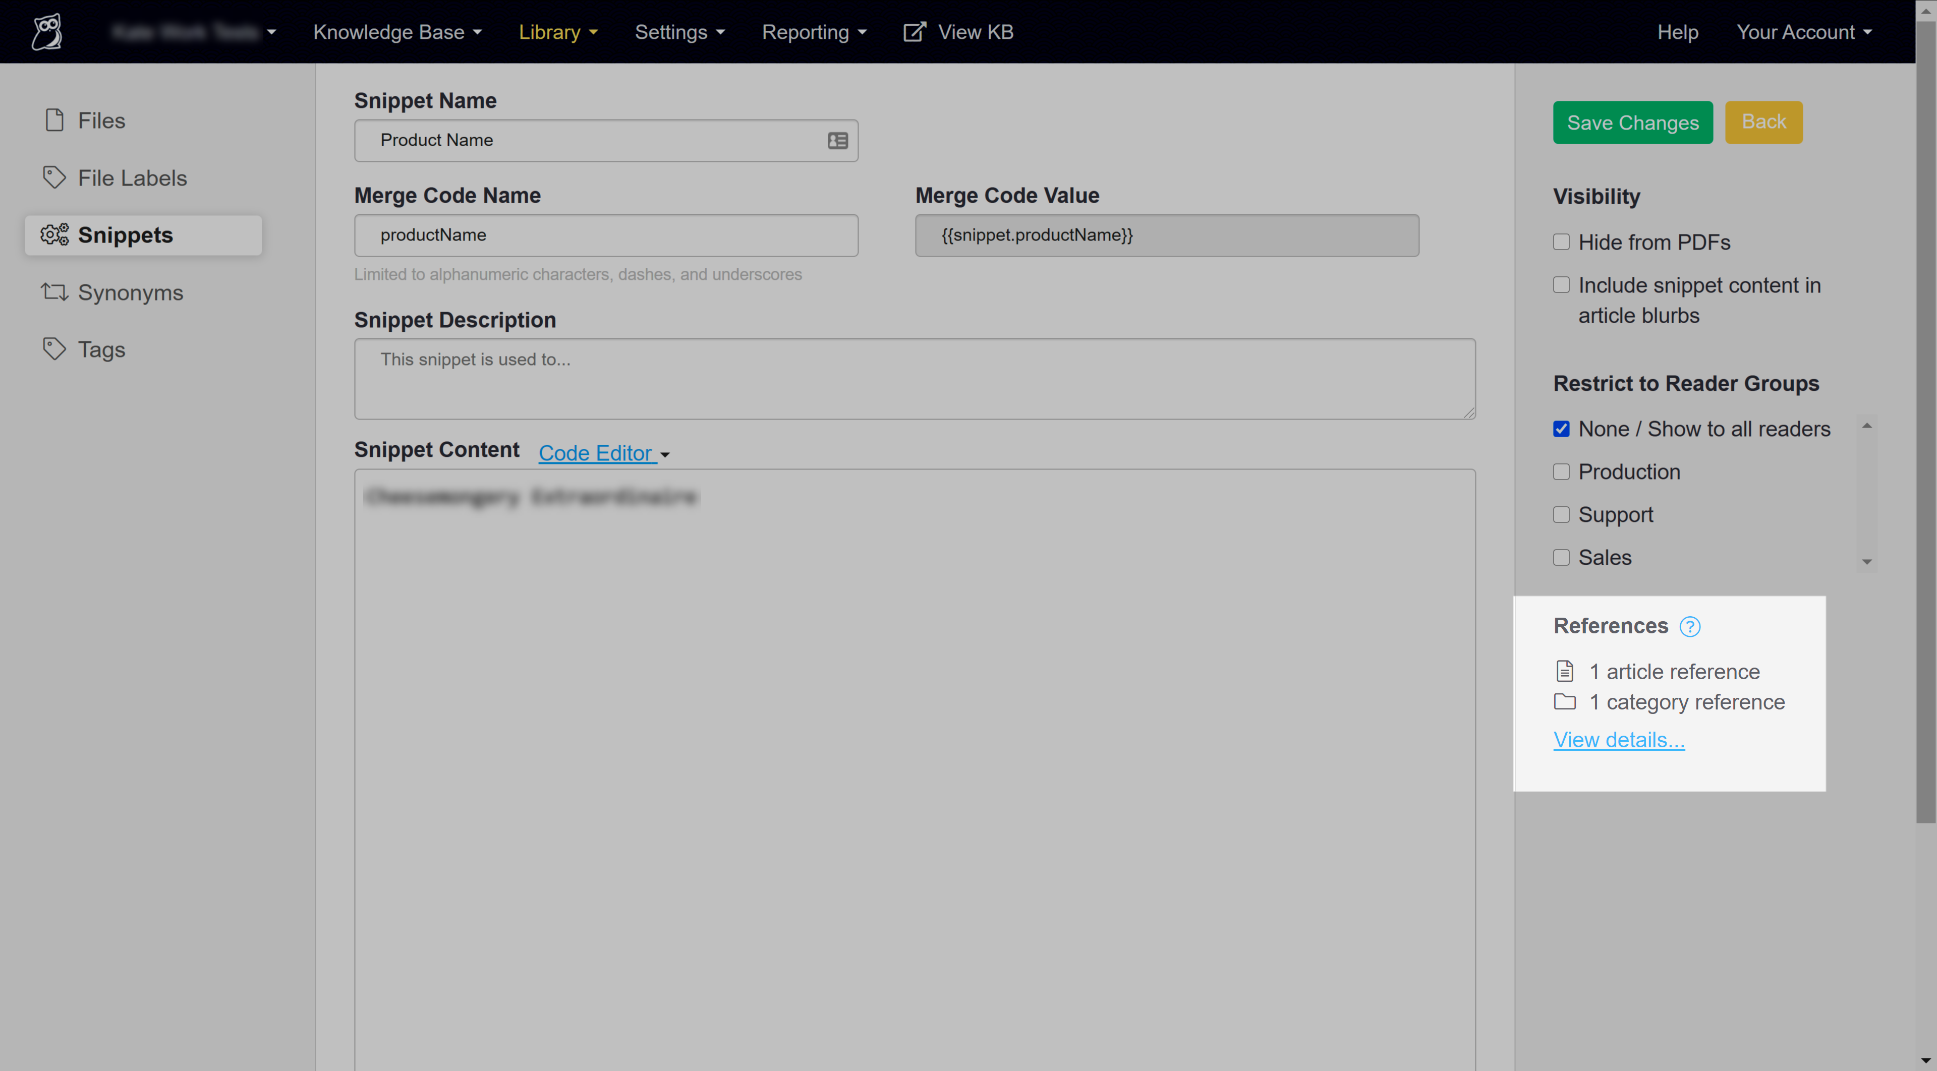Open the Your Account dropdown
The image size is (1937, 1071).
click(x=1803, y=32)
